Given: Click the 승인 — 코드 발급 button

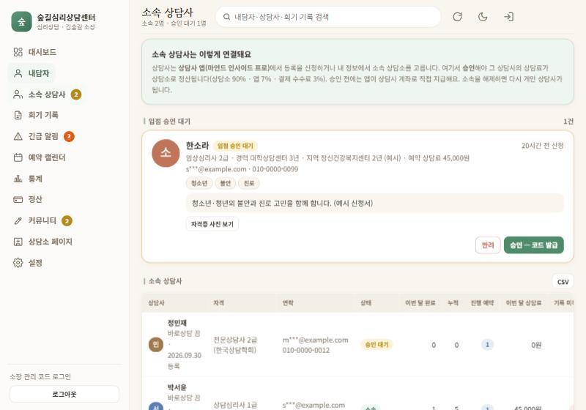Looking at the screenshot, I should [x=534, y=245].
